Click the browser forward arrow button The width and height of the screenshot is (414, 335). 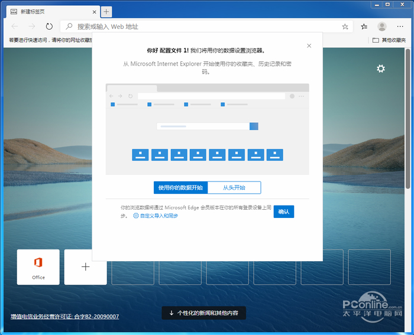(x=32, y=27)
